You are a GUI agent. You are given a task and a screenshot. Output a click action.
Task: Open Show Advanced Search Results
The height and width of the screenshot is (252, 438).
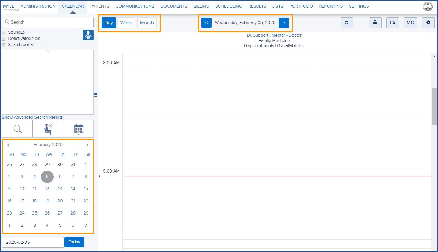[32, 117]
